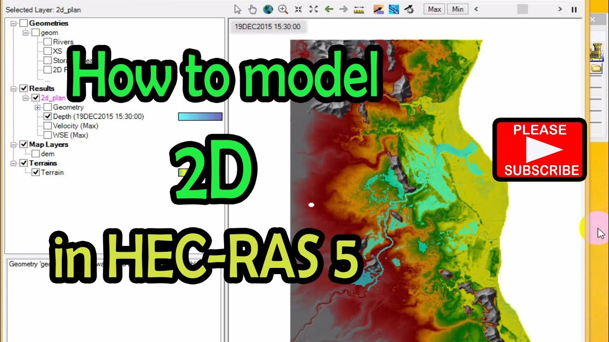Enable the WSE (Max) checkbox
This screenshot has width=609, height=342.
point(48,135)
